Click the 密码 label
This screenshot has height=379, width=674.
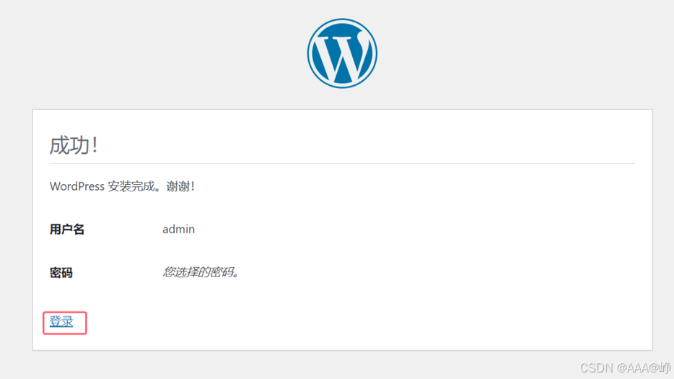pos(61,273)
